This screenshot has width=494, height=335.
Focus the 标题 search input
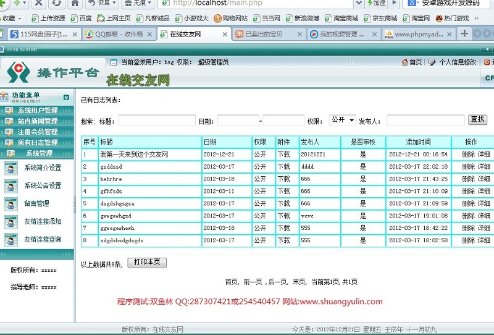point(157,120)
